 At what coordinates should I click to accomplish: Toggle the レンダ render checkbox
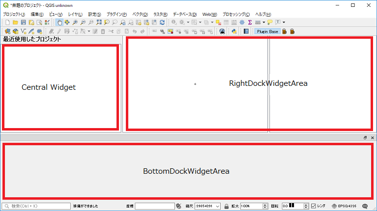pos(314,206)
